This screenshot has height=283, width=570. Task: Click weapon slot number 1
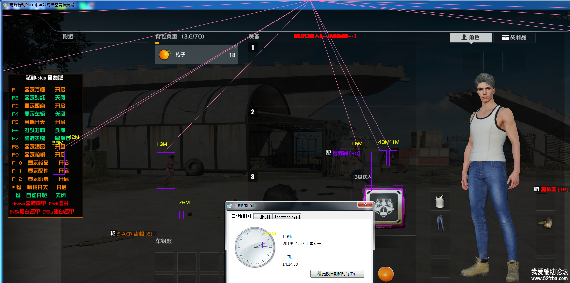(x=253, y=48)
